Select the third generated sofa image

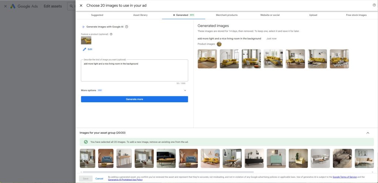pos(251,59)
